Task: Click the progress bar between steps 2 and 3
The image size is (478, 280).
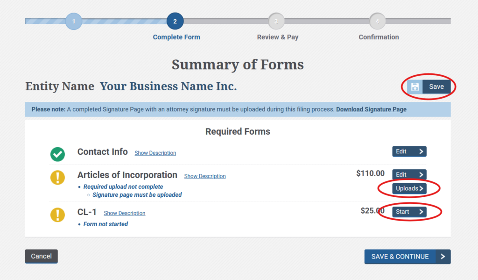Action: pyautogui.click(x=225, y=21)
